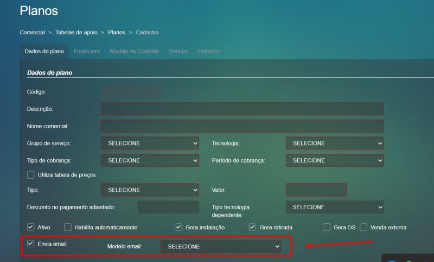434x262 pixels.
Task: Select Período de cobrança dropdown
Action: tap(335, 161)
